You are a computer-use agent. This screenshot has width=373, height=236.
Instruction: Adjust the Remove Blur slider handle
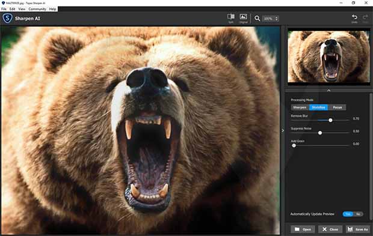[330, 120]
